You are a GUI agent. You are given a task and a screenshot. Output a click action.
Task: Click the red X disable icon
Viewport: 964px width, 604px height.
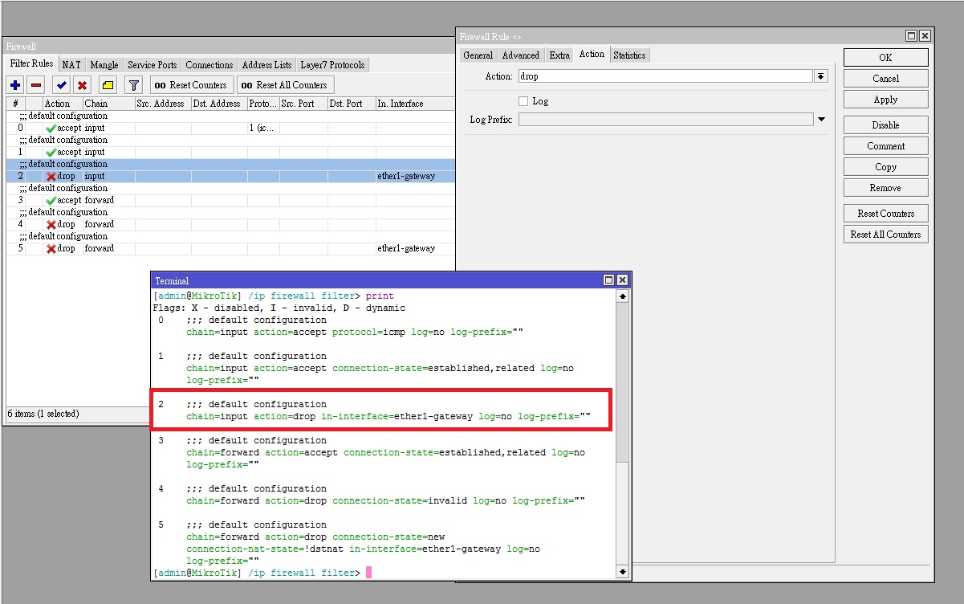tap(82, 85)
